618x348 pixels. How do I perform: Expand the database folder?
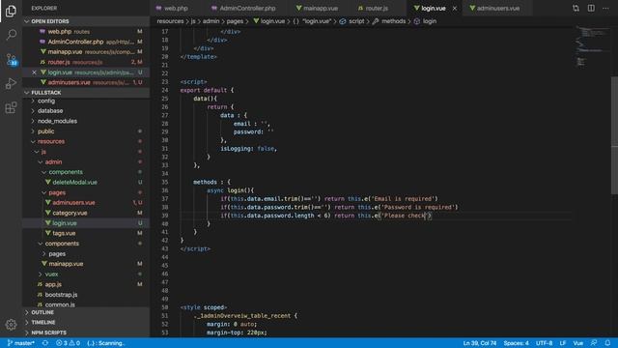pyautogui.click(x=50, y=111)
